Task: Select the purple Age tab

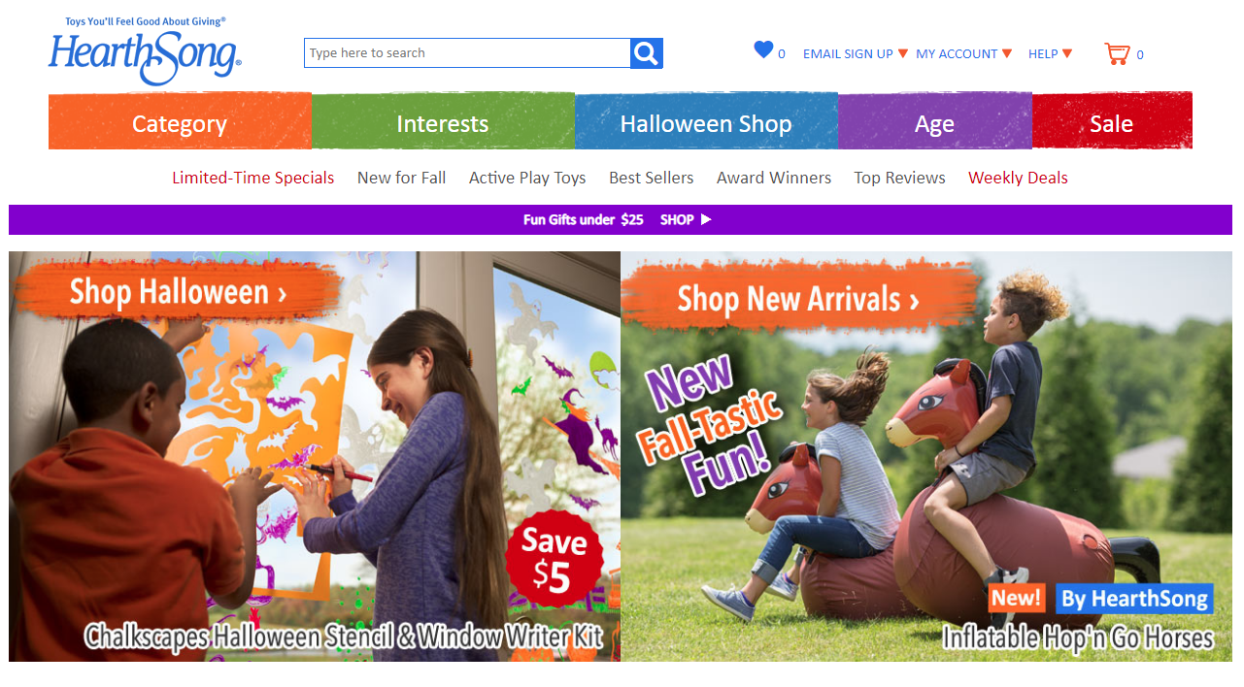Action: (934, 121)
